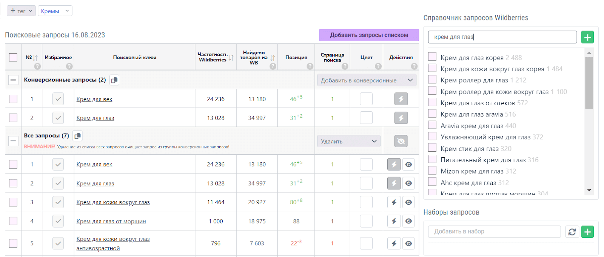
Task: Collapse the Конверсионные запросы group
Action: (x=13, y=80)
